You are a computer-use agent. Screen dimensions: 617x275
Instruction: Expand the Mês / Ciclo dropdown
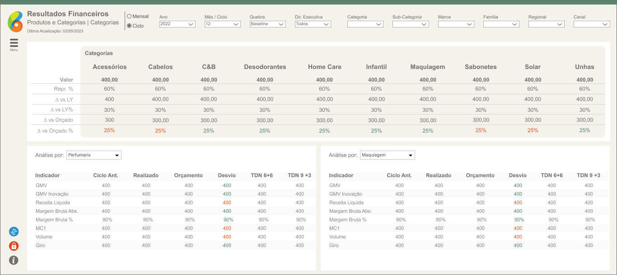pyautogui.click(x=222, y=24)
